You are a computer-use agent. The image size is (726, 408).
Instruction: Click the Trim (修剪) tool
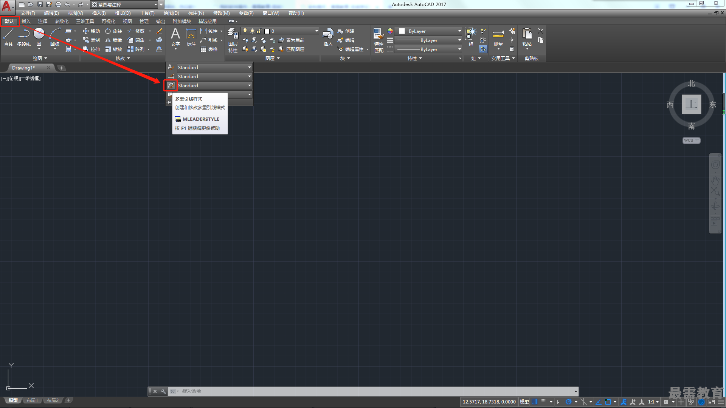tap(136, 31)
